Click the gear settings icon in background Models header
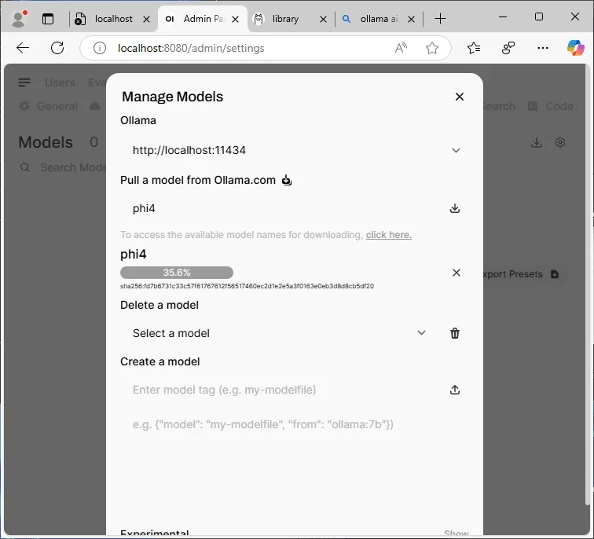The image size is (594, 539). (x=560, y=142)
